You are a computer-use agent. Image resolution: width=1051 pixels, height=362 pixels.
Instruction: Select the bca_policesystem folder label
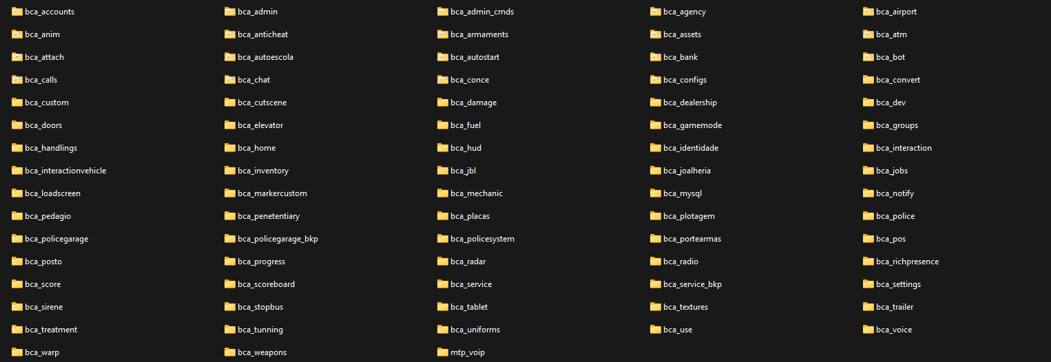[482, 239]
